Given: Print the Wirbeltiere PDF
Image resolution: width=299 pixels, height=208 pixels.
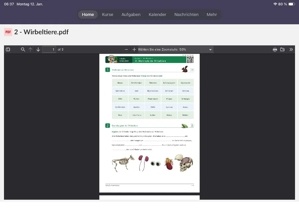Looking at the screenshot, I should [275, 49].
